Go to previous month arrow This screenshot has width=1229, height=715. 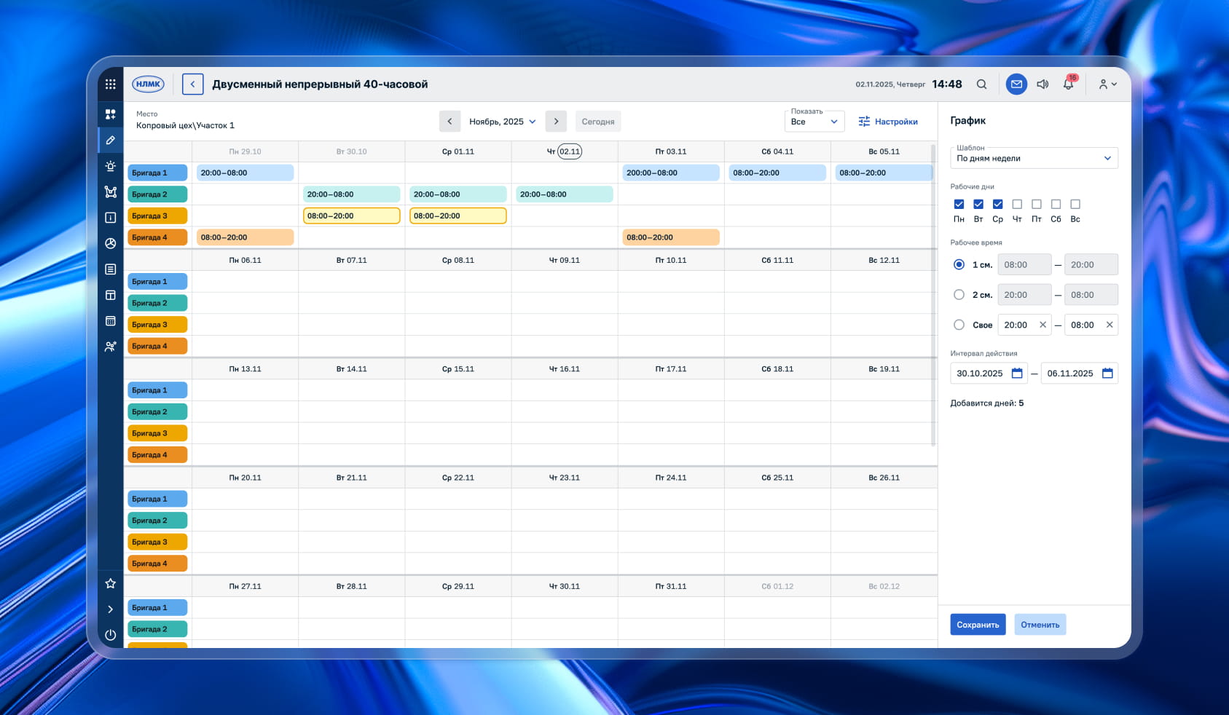tap(449, 122)
